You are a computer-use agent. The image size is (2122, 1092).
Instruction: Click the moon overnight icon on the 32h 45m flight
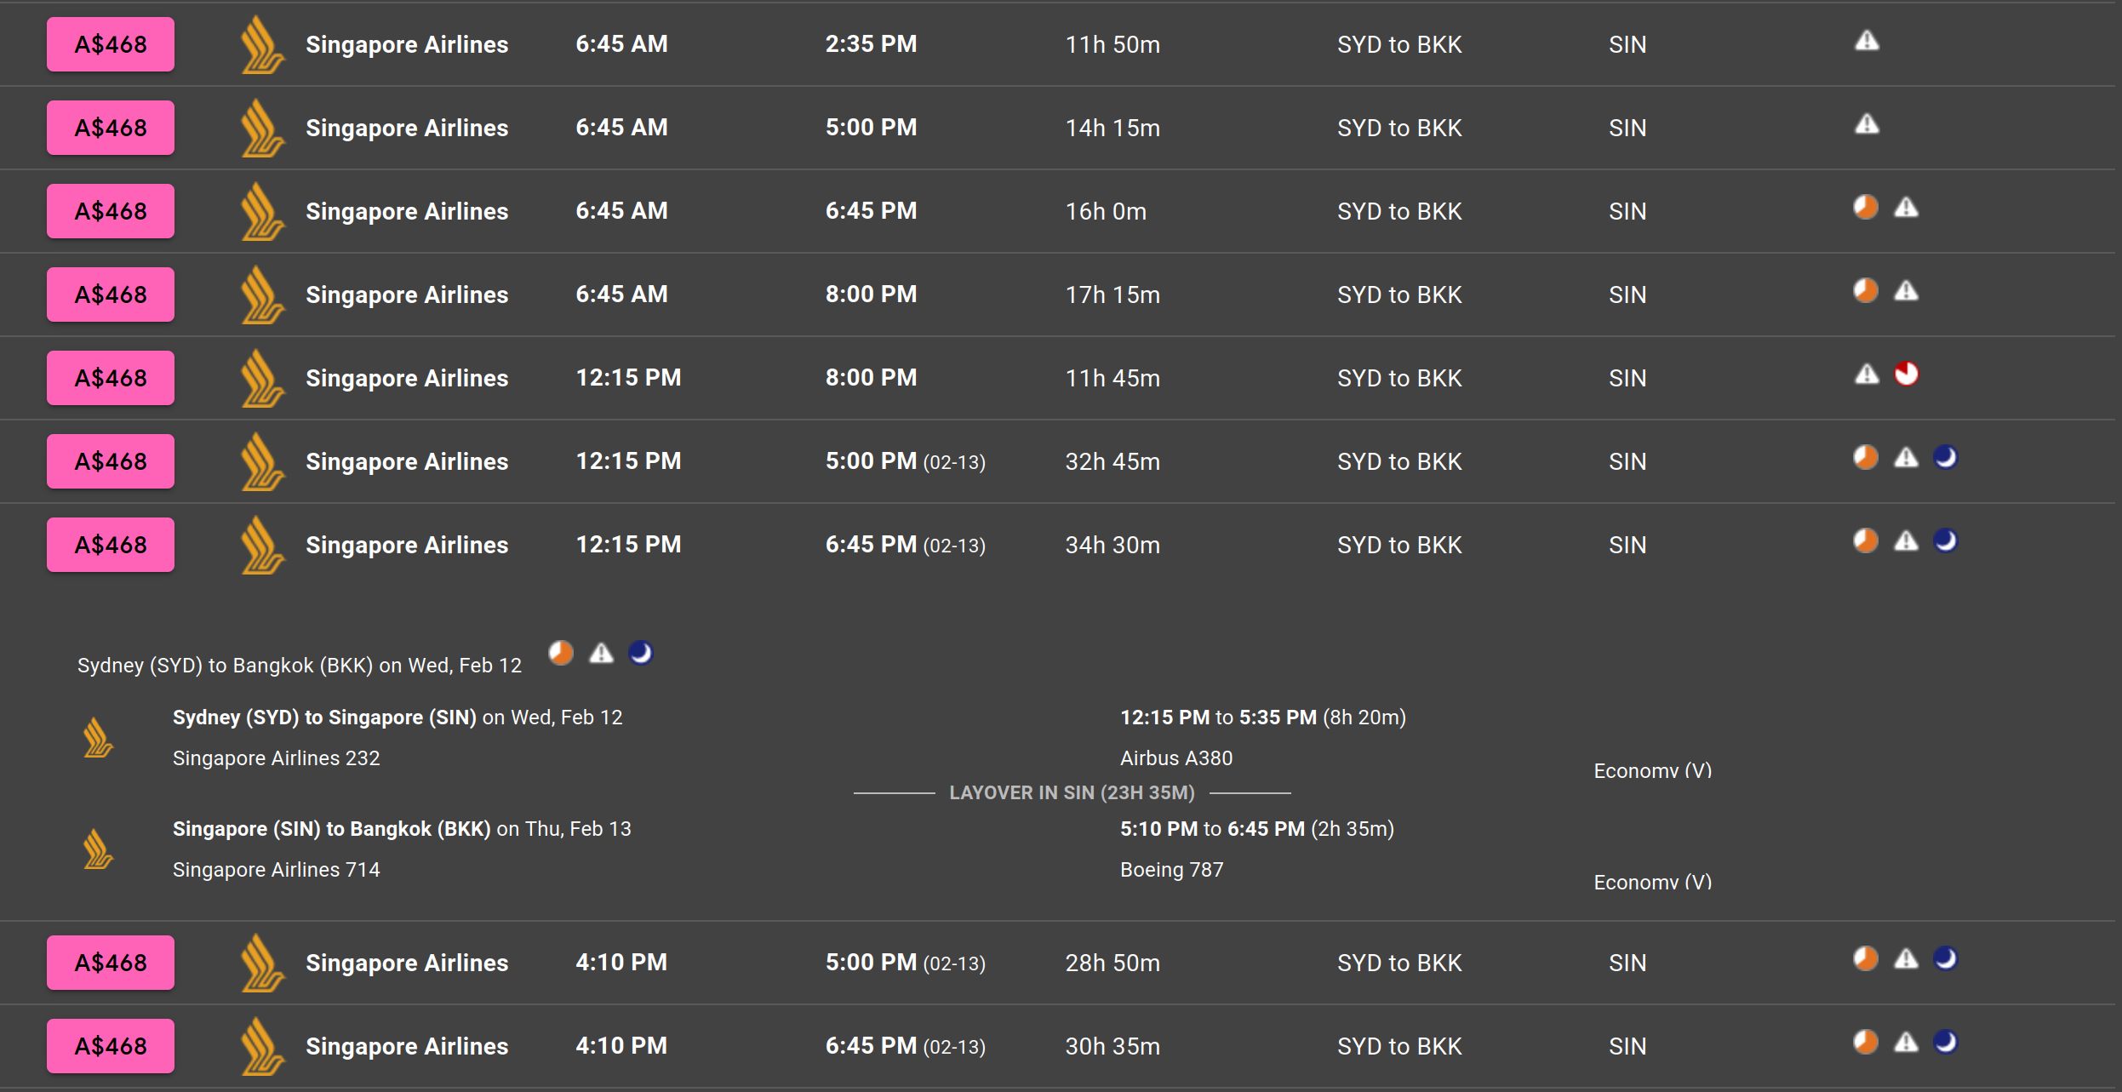1945,458
